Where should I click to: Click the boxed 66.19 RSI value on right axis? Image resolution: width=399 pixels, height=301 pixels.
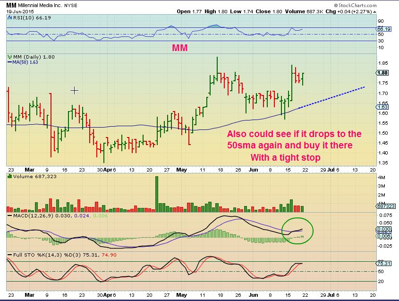click(x=384, y=29)
